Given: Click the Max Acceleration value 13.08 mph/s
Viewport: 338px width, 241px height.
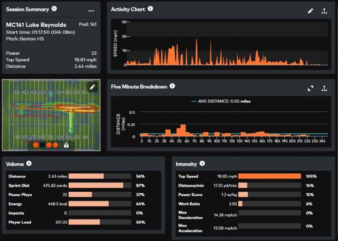Looking at the screenshot, I should point(225,228).
